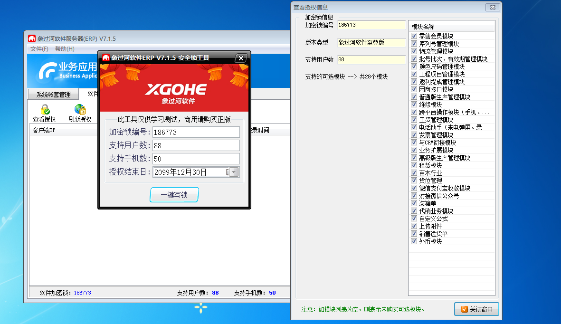
Task: Uncheck the 工程项目管理模块 checkbox
Action: point(414,74)
